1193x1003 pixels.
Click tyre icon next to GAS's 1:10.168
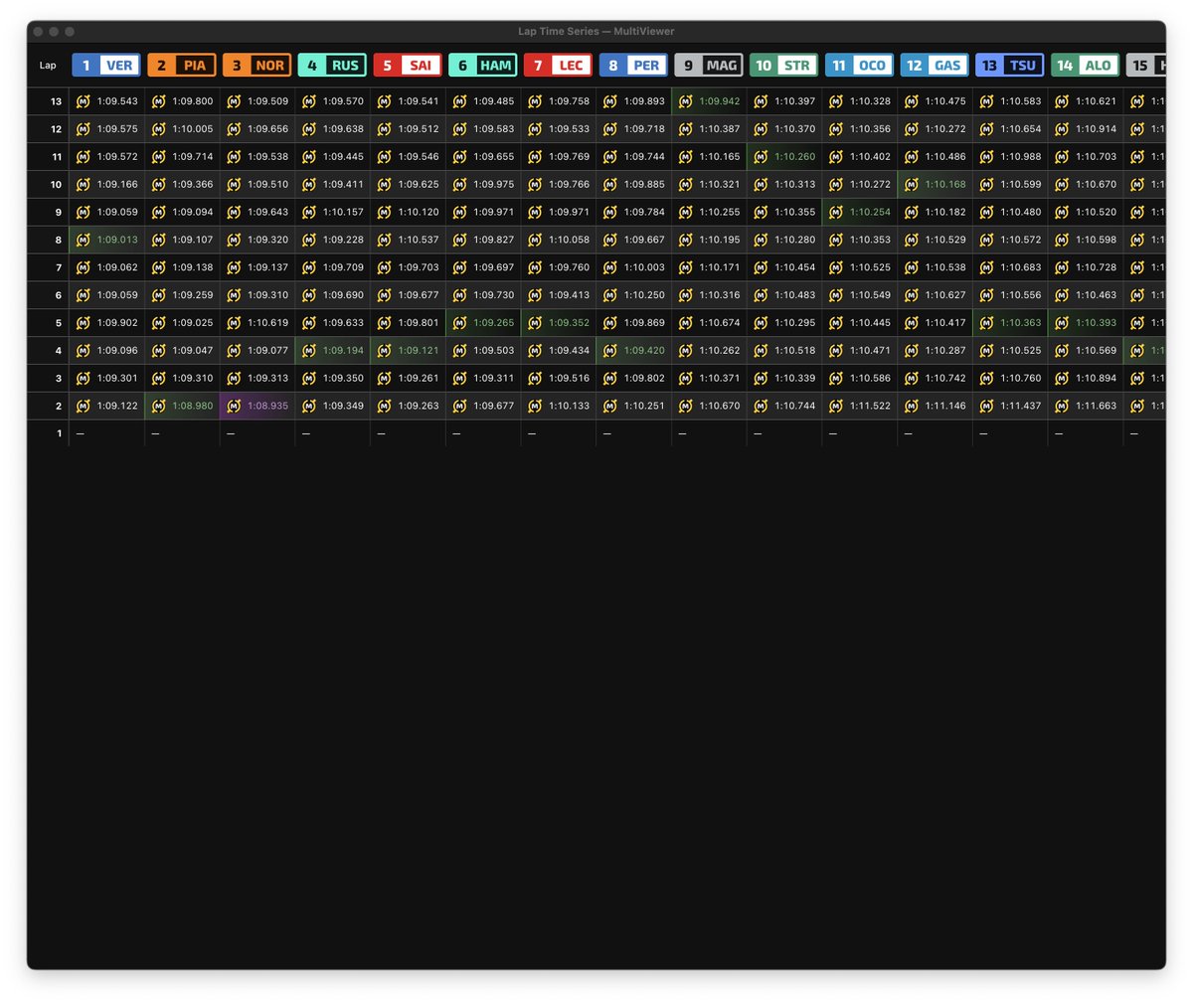pos(911,185)
